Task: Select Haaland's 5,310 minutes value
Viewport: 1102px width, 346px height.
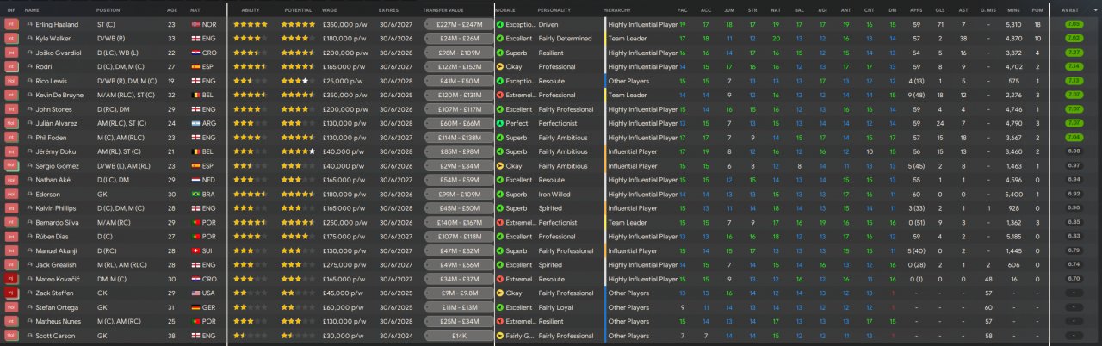Action: coord(1013,24)
